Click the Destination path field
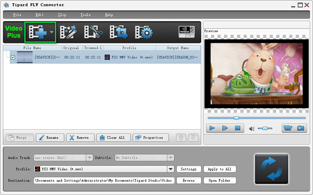 coord(104,181)
